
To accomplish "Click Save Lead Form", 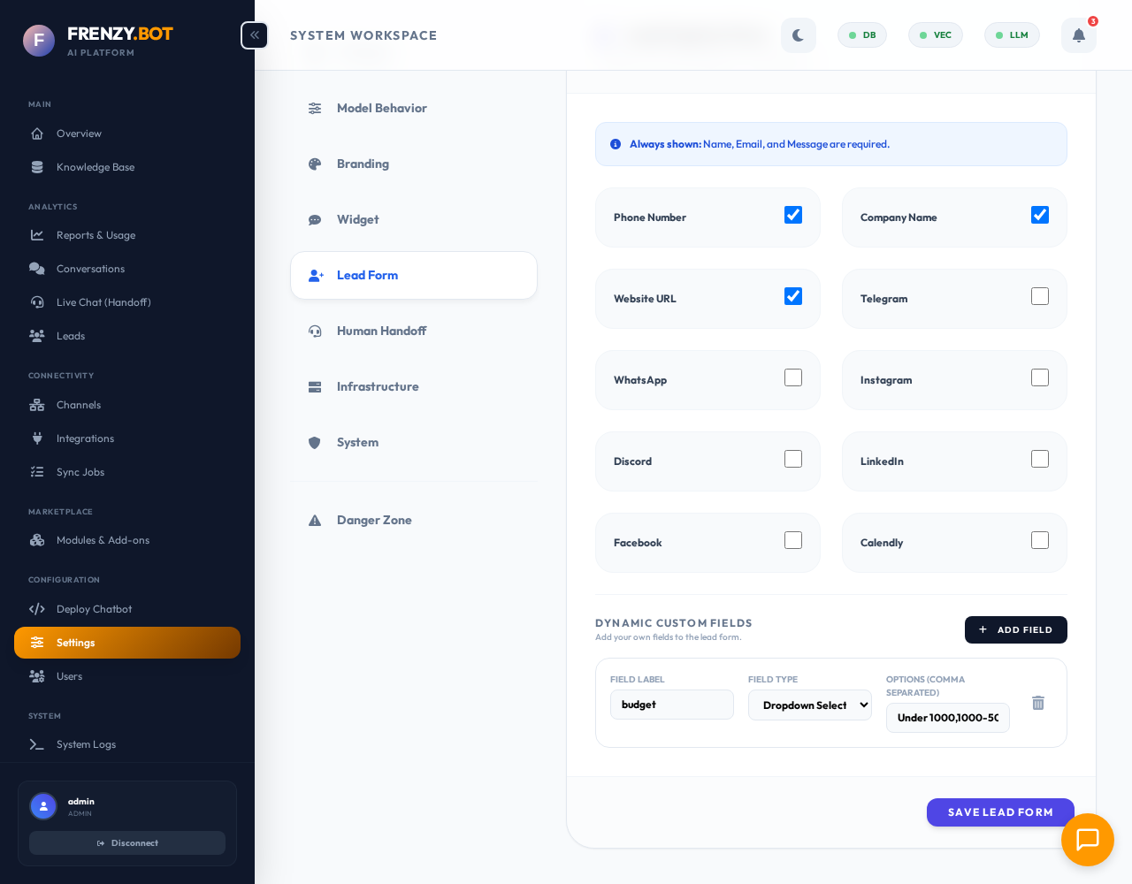I will click(1000, 812).
